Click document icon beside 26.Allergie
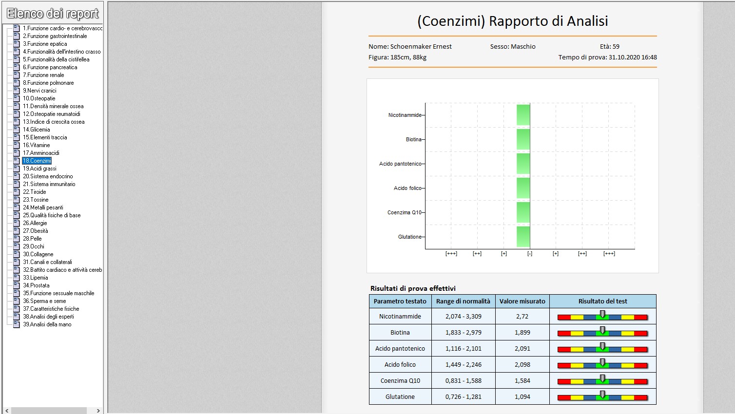The height and width of the screenshot is (414, 735). click(17, 223)
